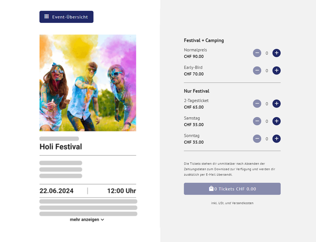316x242 pixels.
Task: Click the Early-Bird ticket label
Action: pos(193,68)
